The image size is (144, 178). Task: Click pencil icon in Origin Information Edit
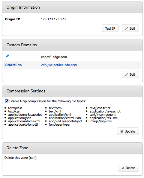click(x=127, y=28)
